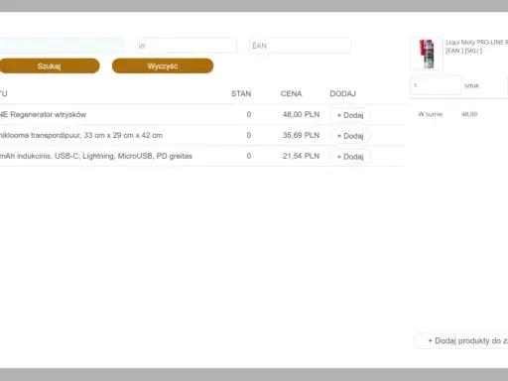
Task: Click the 48,00 PLN price cell
Action: pyautogui.click(x=301, y=114)
